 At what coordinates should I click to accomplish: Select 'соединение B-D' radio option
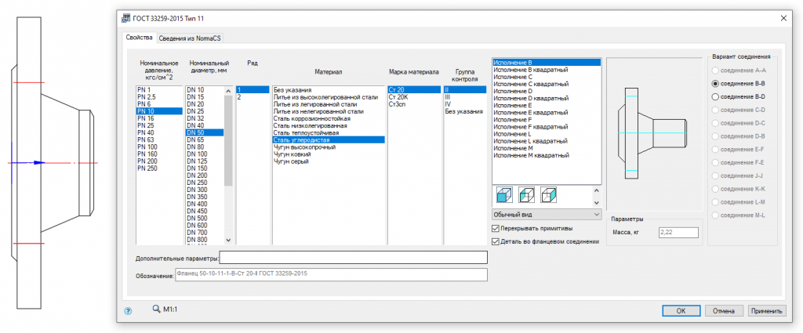coord(715,96)
